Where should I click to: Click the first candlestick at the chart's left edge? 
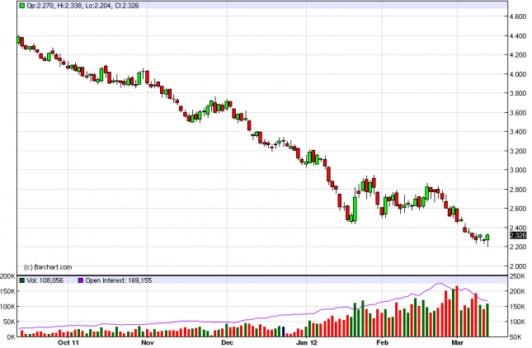(18, 40)
